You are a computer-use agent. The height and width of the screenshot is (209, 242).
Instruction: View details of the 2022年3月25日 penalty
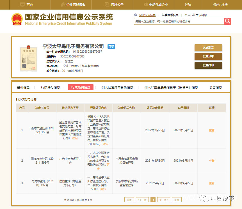pyautogui.click(x=212, y=130)
